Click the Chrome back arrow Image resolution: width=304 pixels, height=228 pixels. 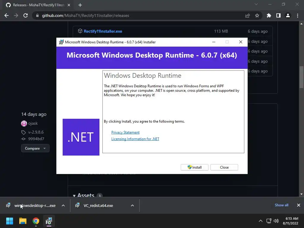[7, 15]
